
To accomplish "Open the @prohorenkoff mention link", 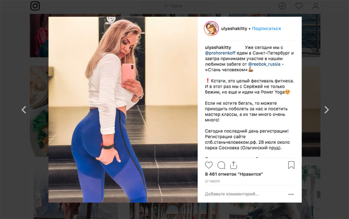I will [220, 53].
